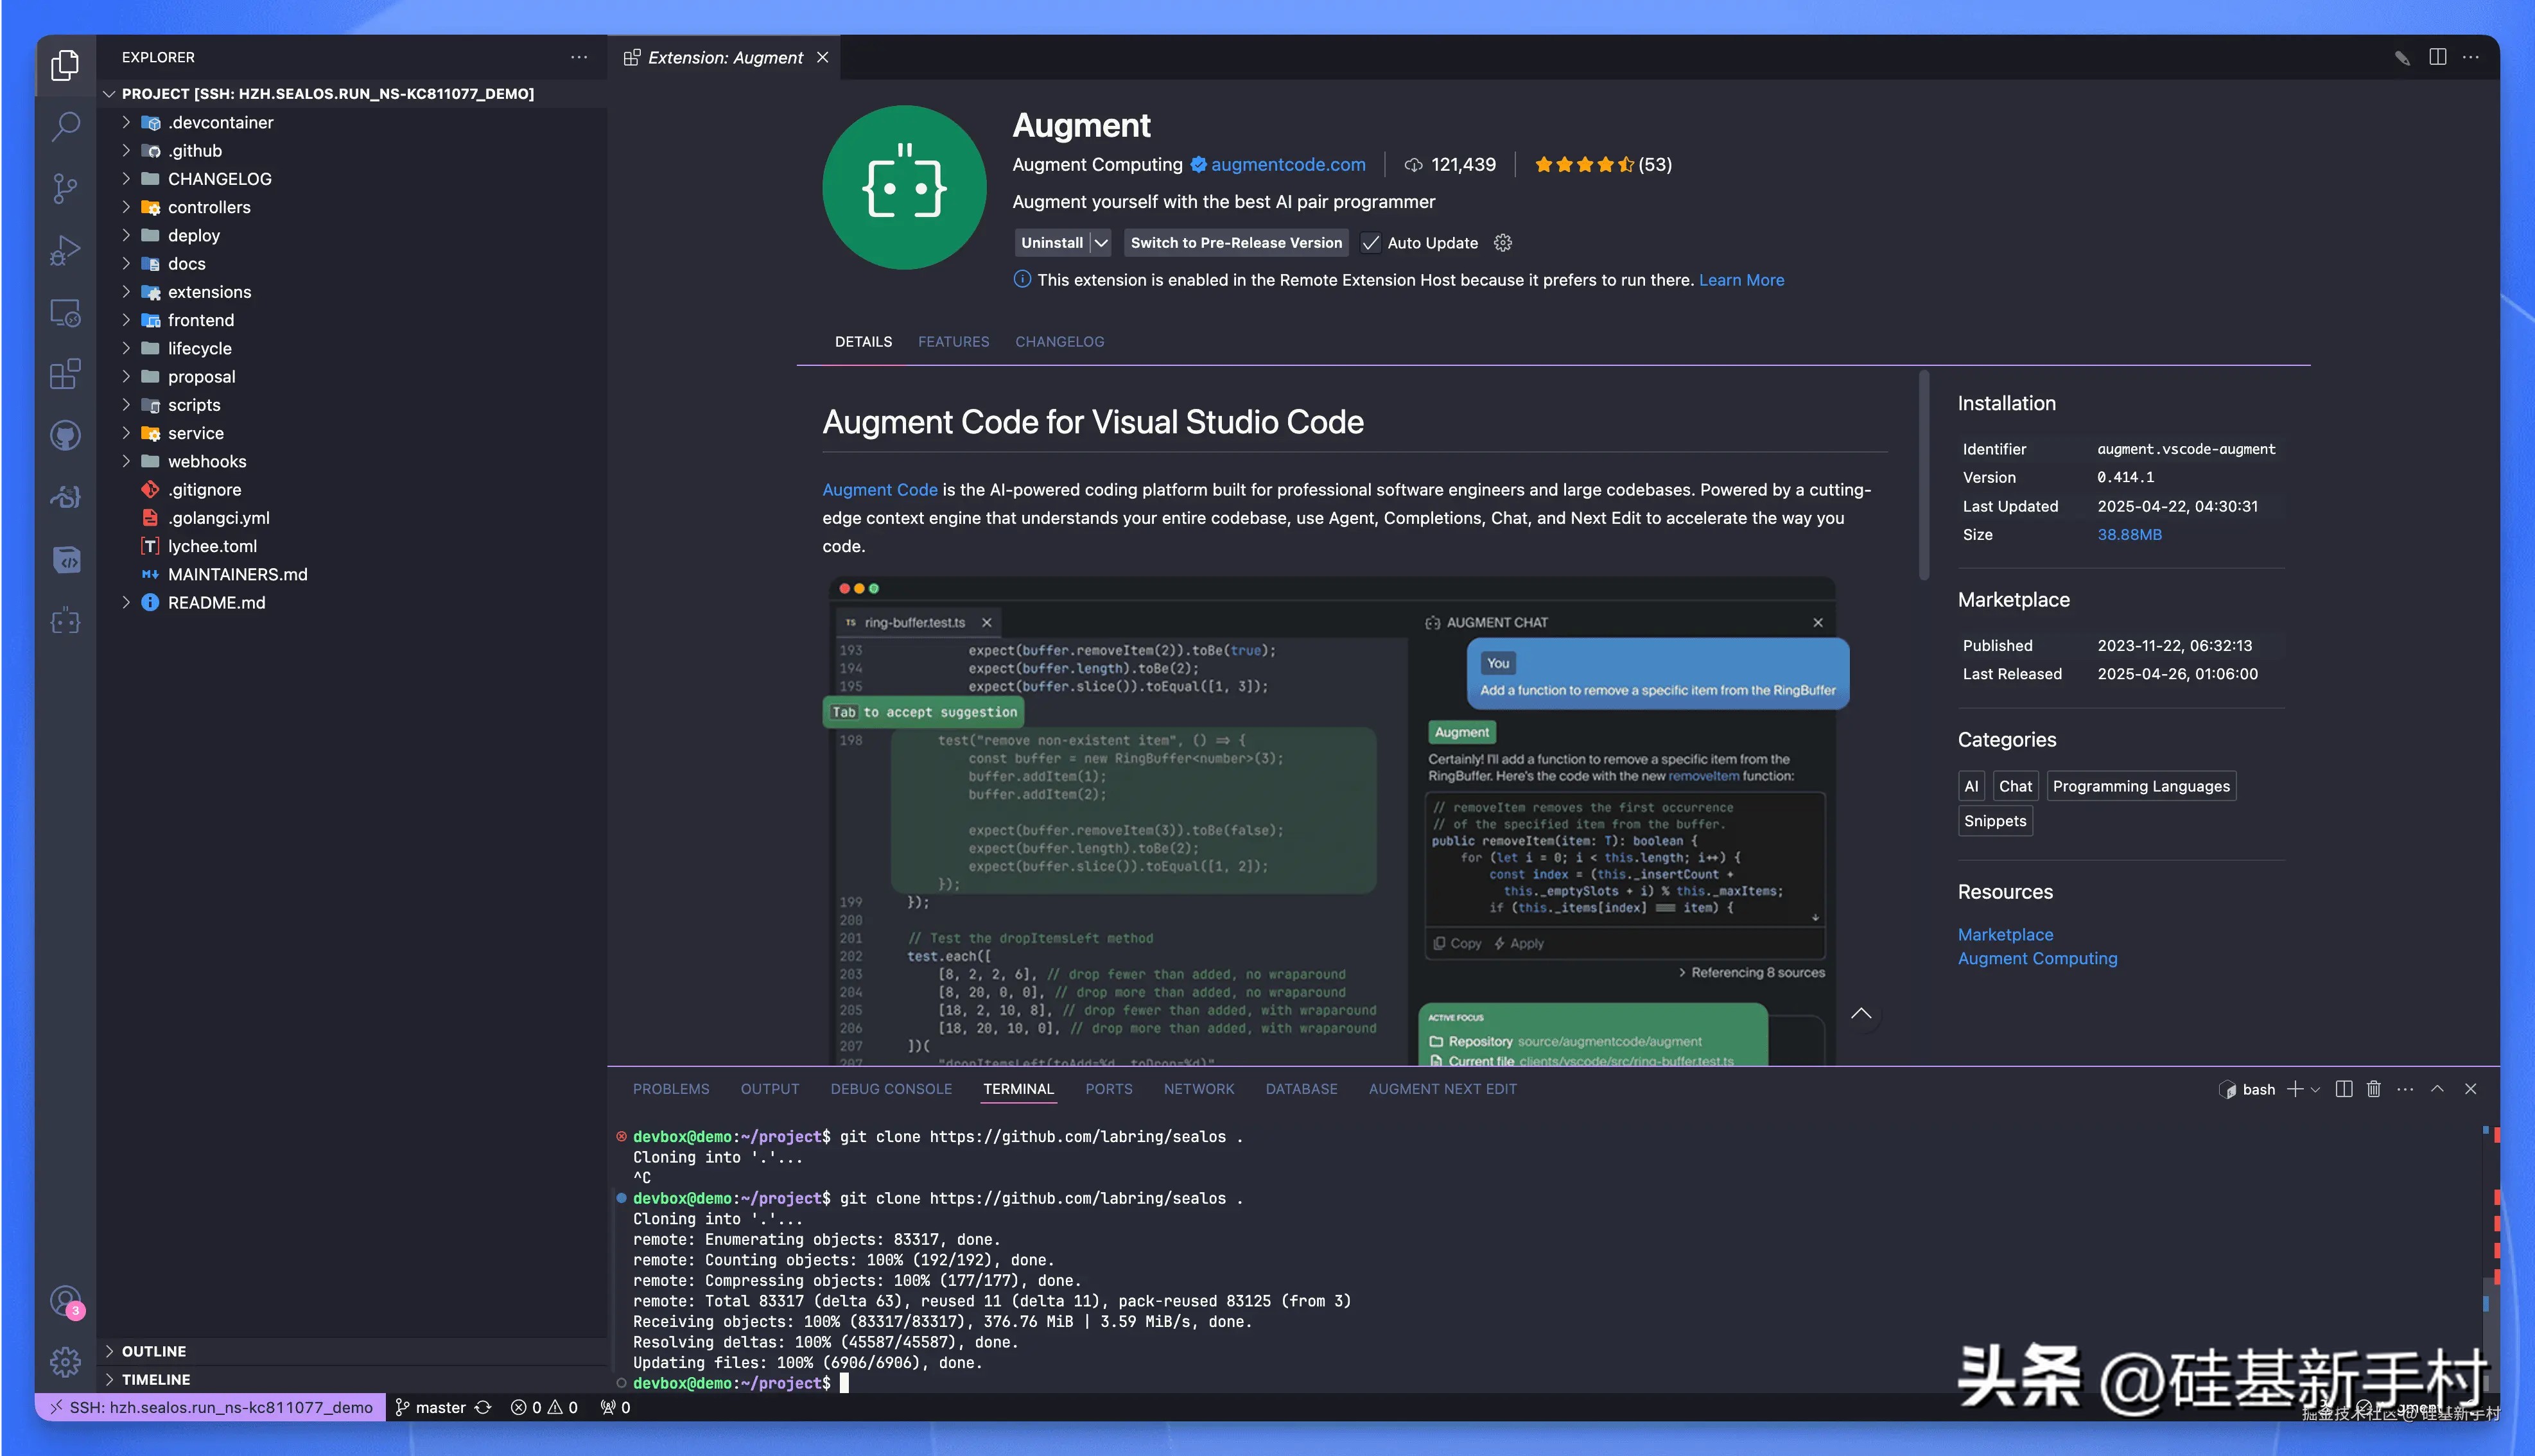Kill terminal with trash icon
2535x1456 pixels.
2373,1089
